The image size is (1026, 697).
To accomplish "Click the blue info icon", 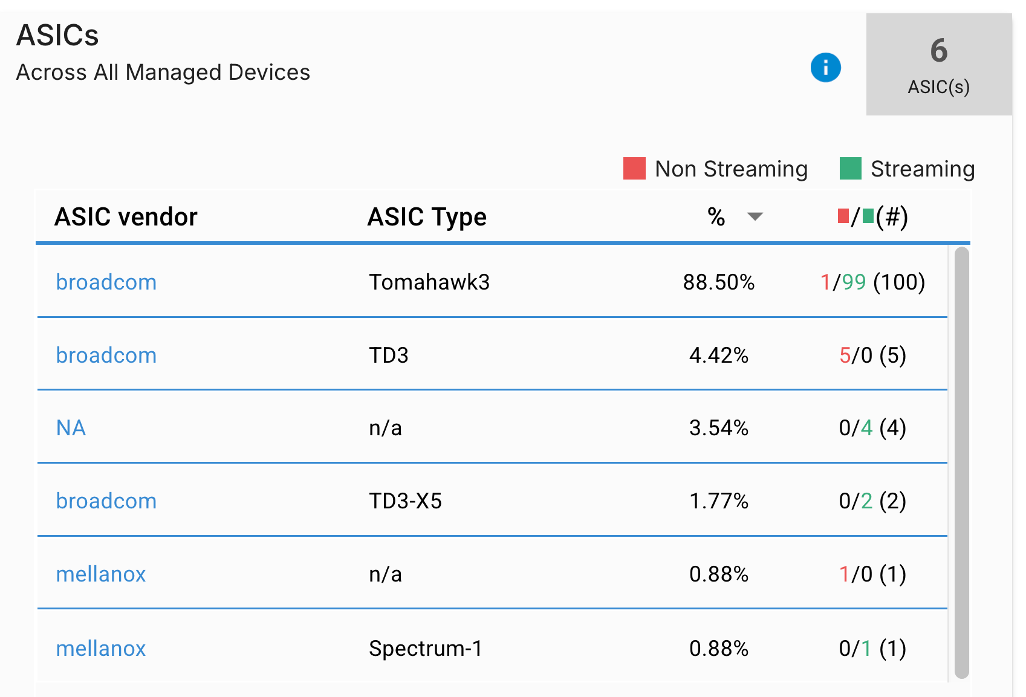I will [825, 67].
